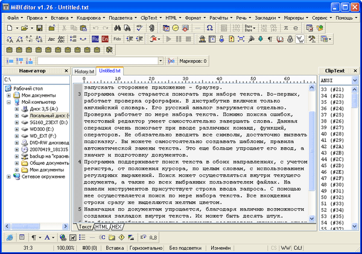Toggle WW indicator in status bar
The height and width of the screenshot is (254, 362).
pos(285,248)
